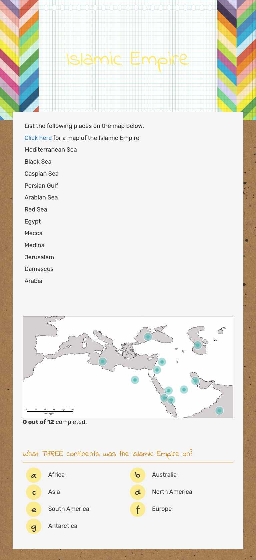This screenshot has height=560, width=256.
Task: Click the 'What THREE continents' question heading
Action: pos(108,454)
